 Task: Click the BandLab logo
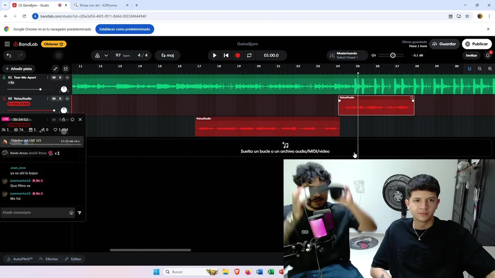pos(26,44)
